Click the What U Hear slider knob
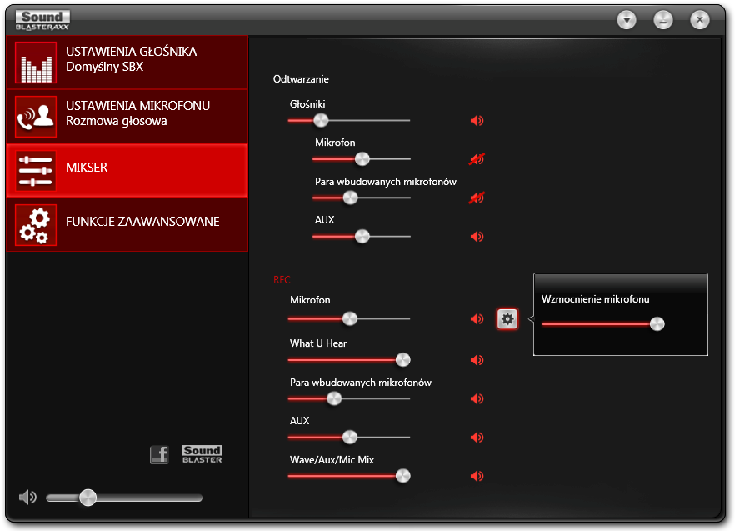Image resolution: width=735 pixels, height=531 pixels. (403, 360)
